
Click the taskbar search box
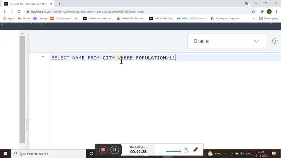[x=48, y=154]
